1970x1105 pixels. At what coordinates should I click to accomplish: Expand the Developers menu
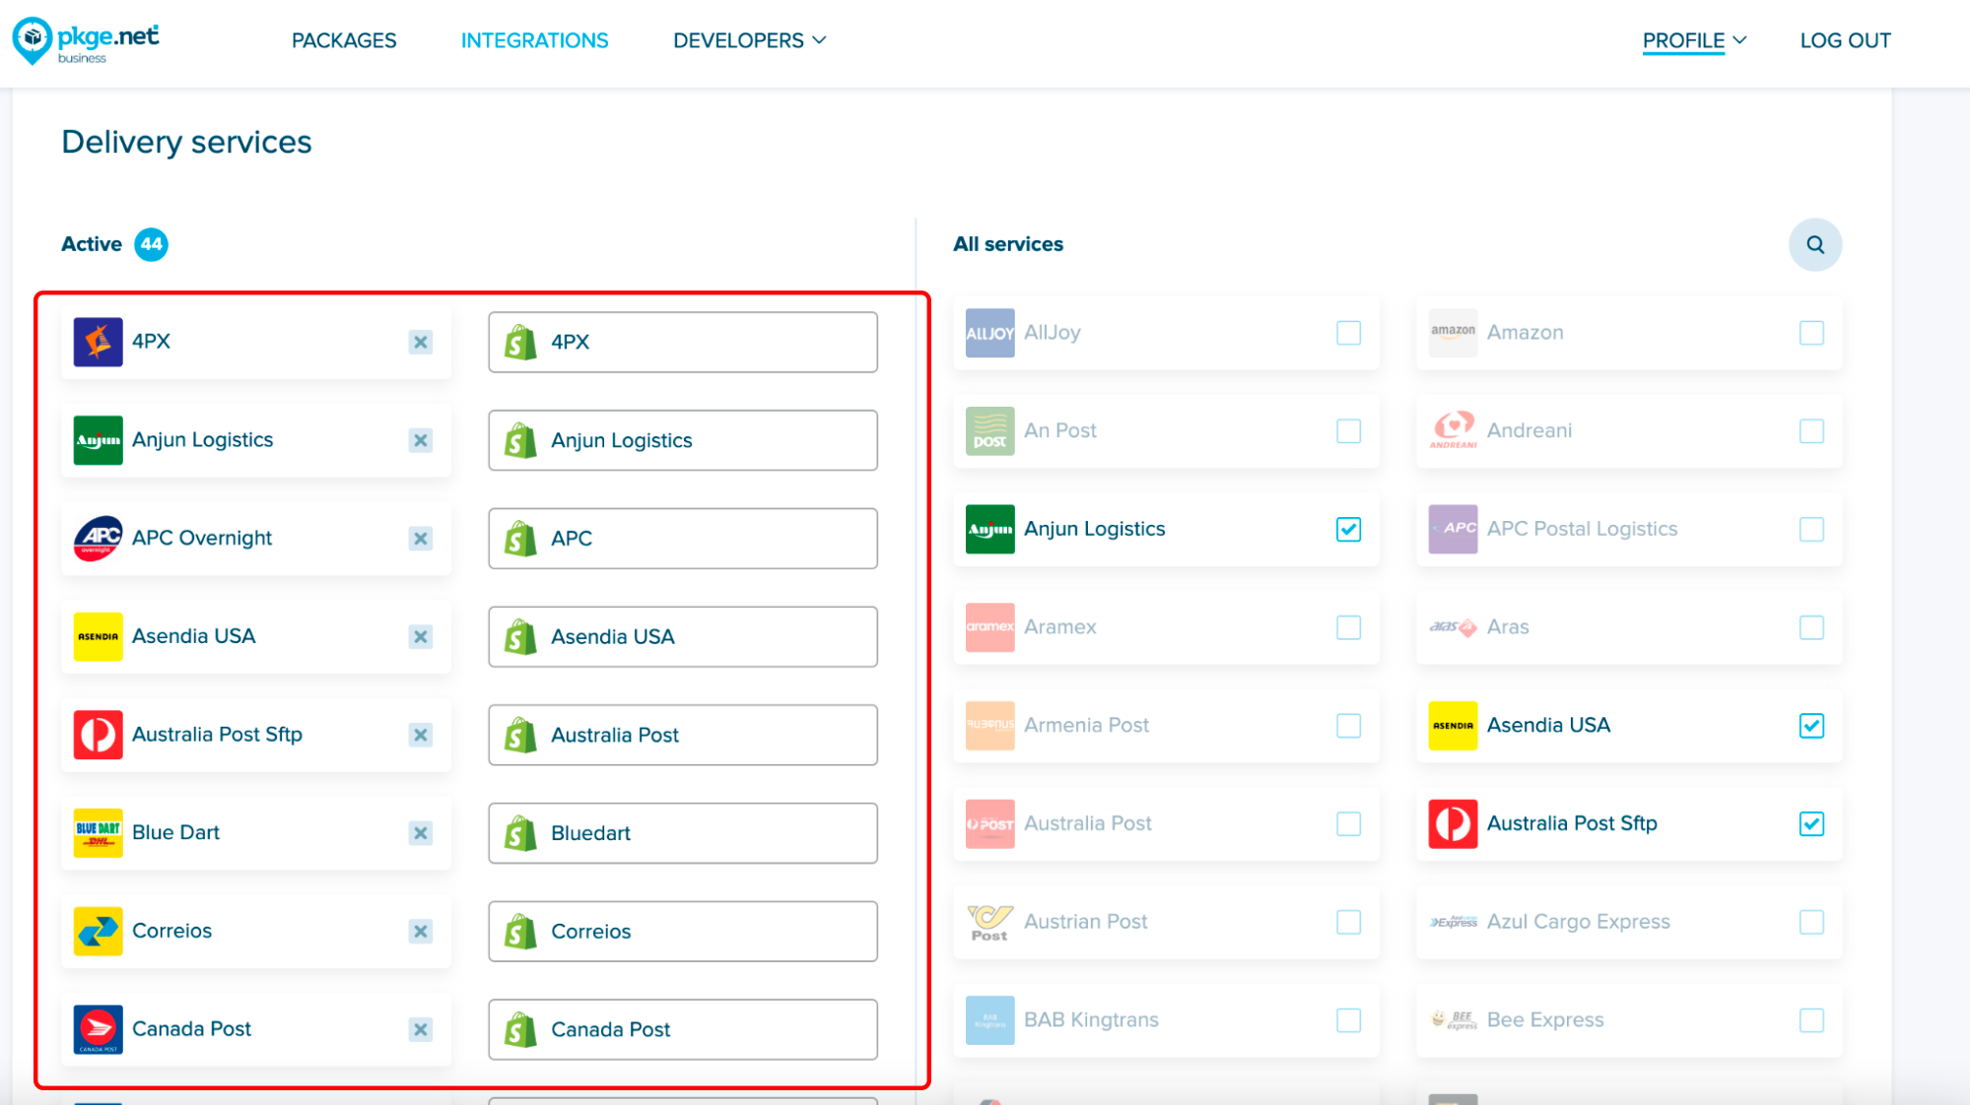click(x=749, y=40)
